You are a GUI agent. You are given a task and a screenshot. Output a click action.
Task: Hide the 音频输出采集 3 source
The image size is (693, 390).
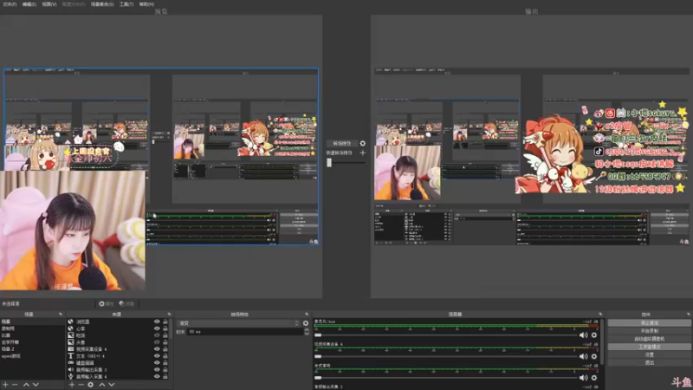tap(157, 370)
